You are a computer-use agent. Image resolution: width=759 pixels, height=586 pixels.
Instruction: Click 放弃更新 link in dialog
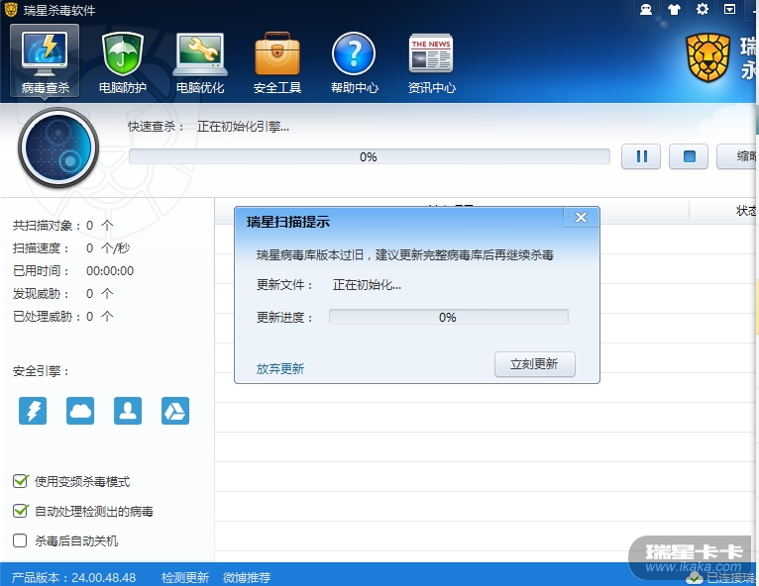280,369
